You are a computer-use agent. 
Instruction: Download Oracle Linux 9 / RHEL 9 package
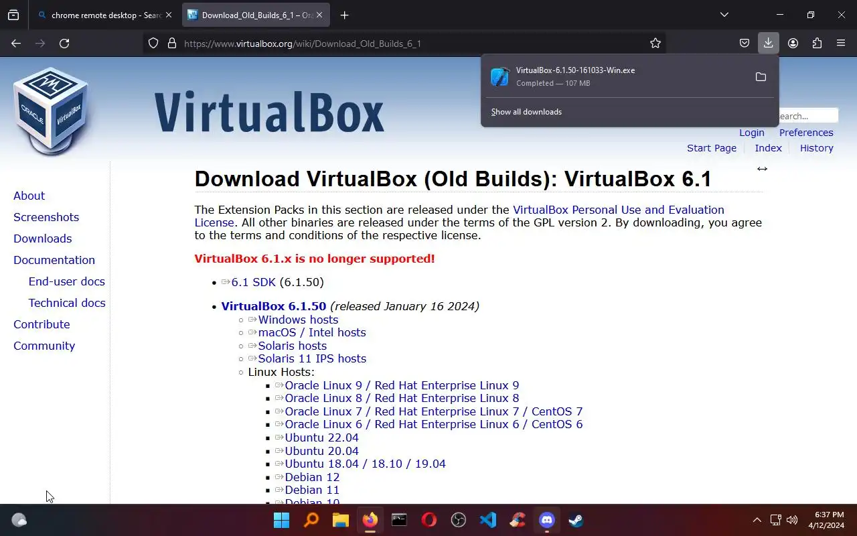pyautogui.click(x=402, y=385)
